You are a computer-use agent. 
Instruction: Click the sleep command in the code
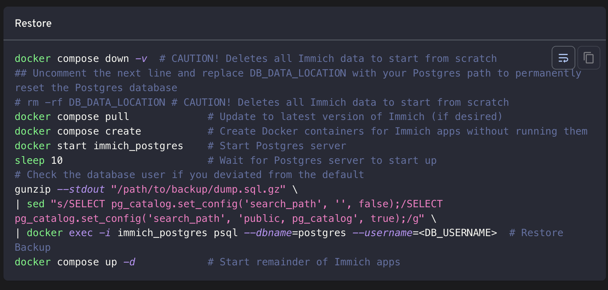[30, 160]
